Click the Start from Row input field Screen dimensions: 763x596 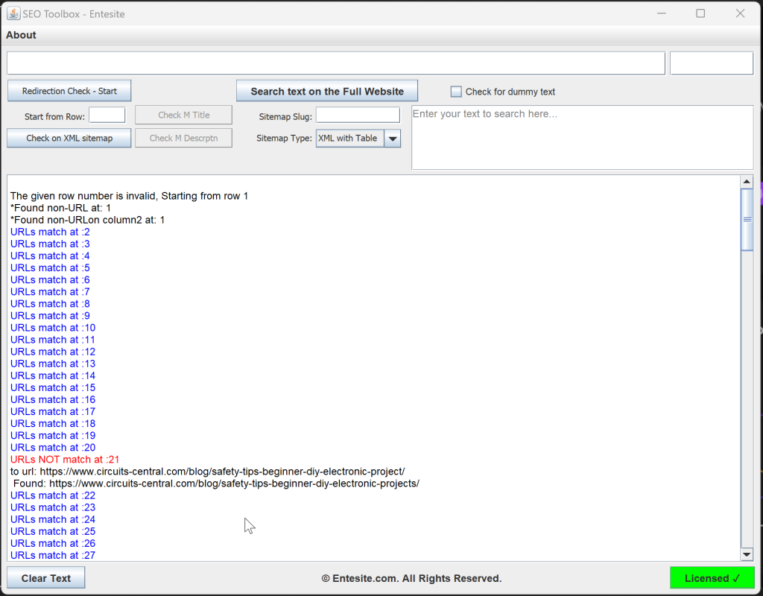pos(107,115)
